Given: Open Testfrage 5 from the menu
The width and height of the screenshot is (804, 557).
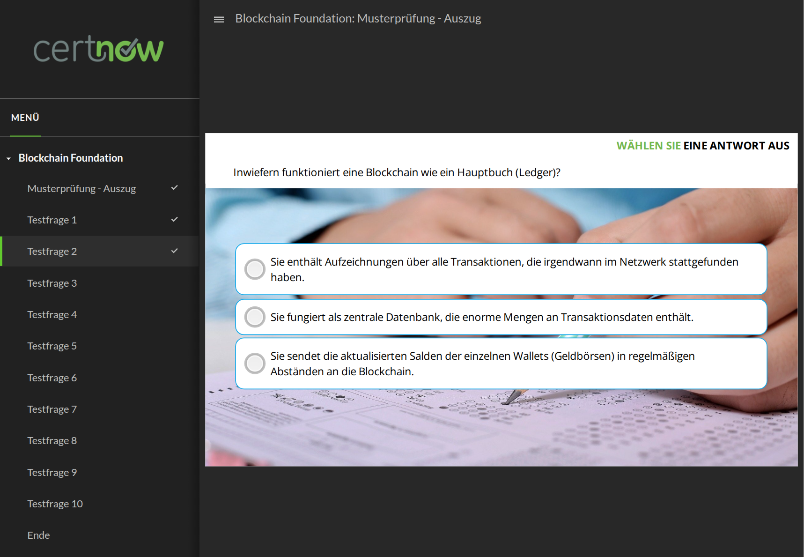Looking at the screenshot, I should [52, 346].
